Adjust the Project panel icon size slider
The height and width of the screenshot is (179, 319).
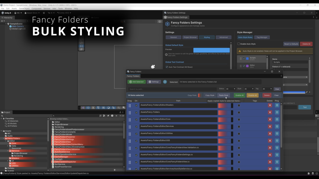(118, 170)
